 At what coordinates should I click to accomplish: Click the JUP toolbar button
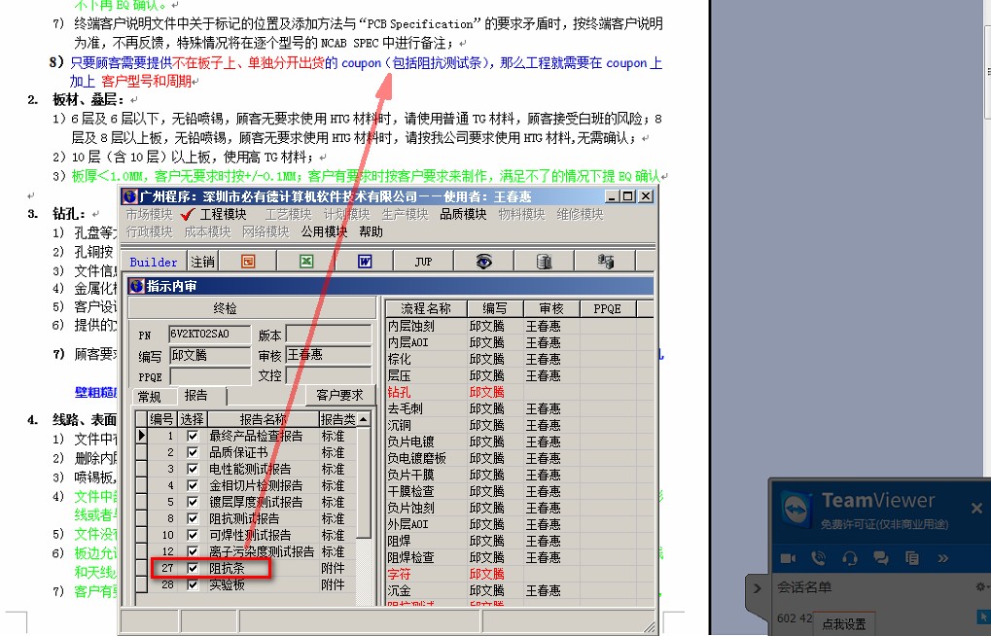(x=423, y=261)
